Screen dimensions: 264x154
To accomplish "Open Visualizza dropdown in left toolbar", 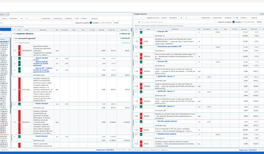I will [x=85, y=18].
